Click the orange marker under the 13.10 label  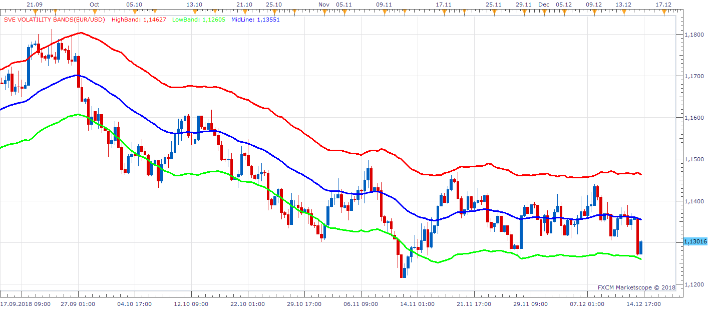click(194, 12)
